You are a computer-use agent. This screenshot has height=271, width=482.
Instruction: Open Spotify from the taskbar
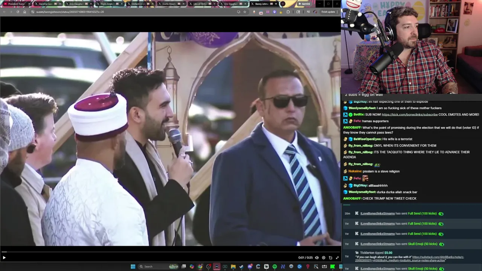275,266
